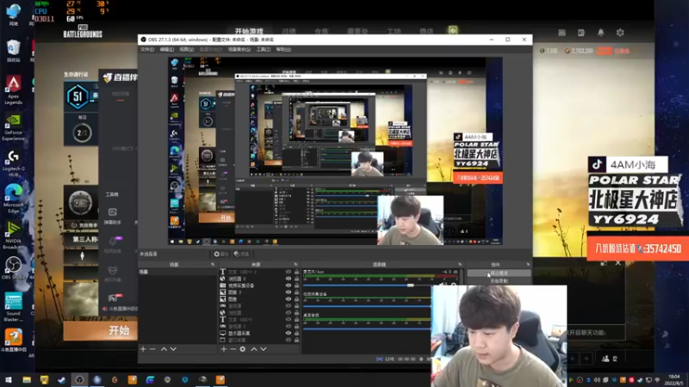
Task: Toggle visibility of 视频采集设备 source
Action: coord(289,286)
